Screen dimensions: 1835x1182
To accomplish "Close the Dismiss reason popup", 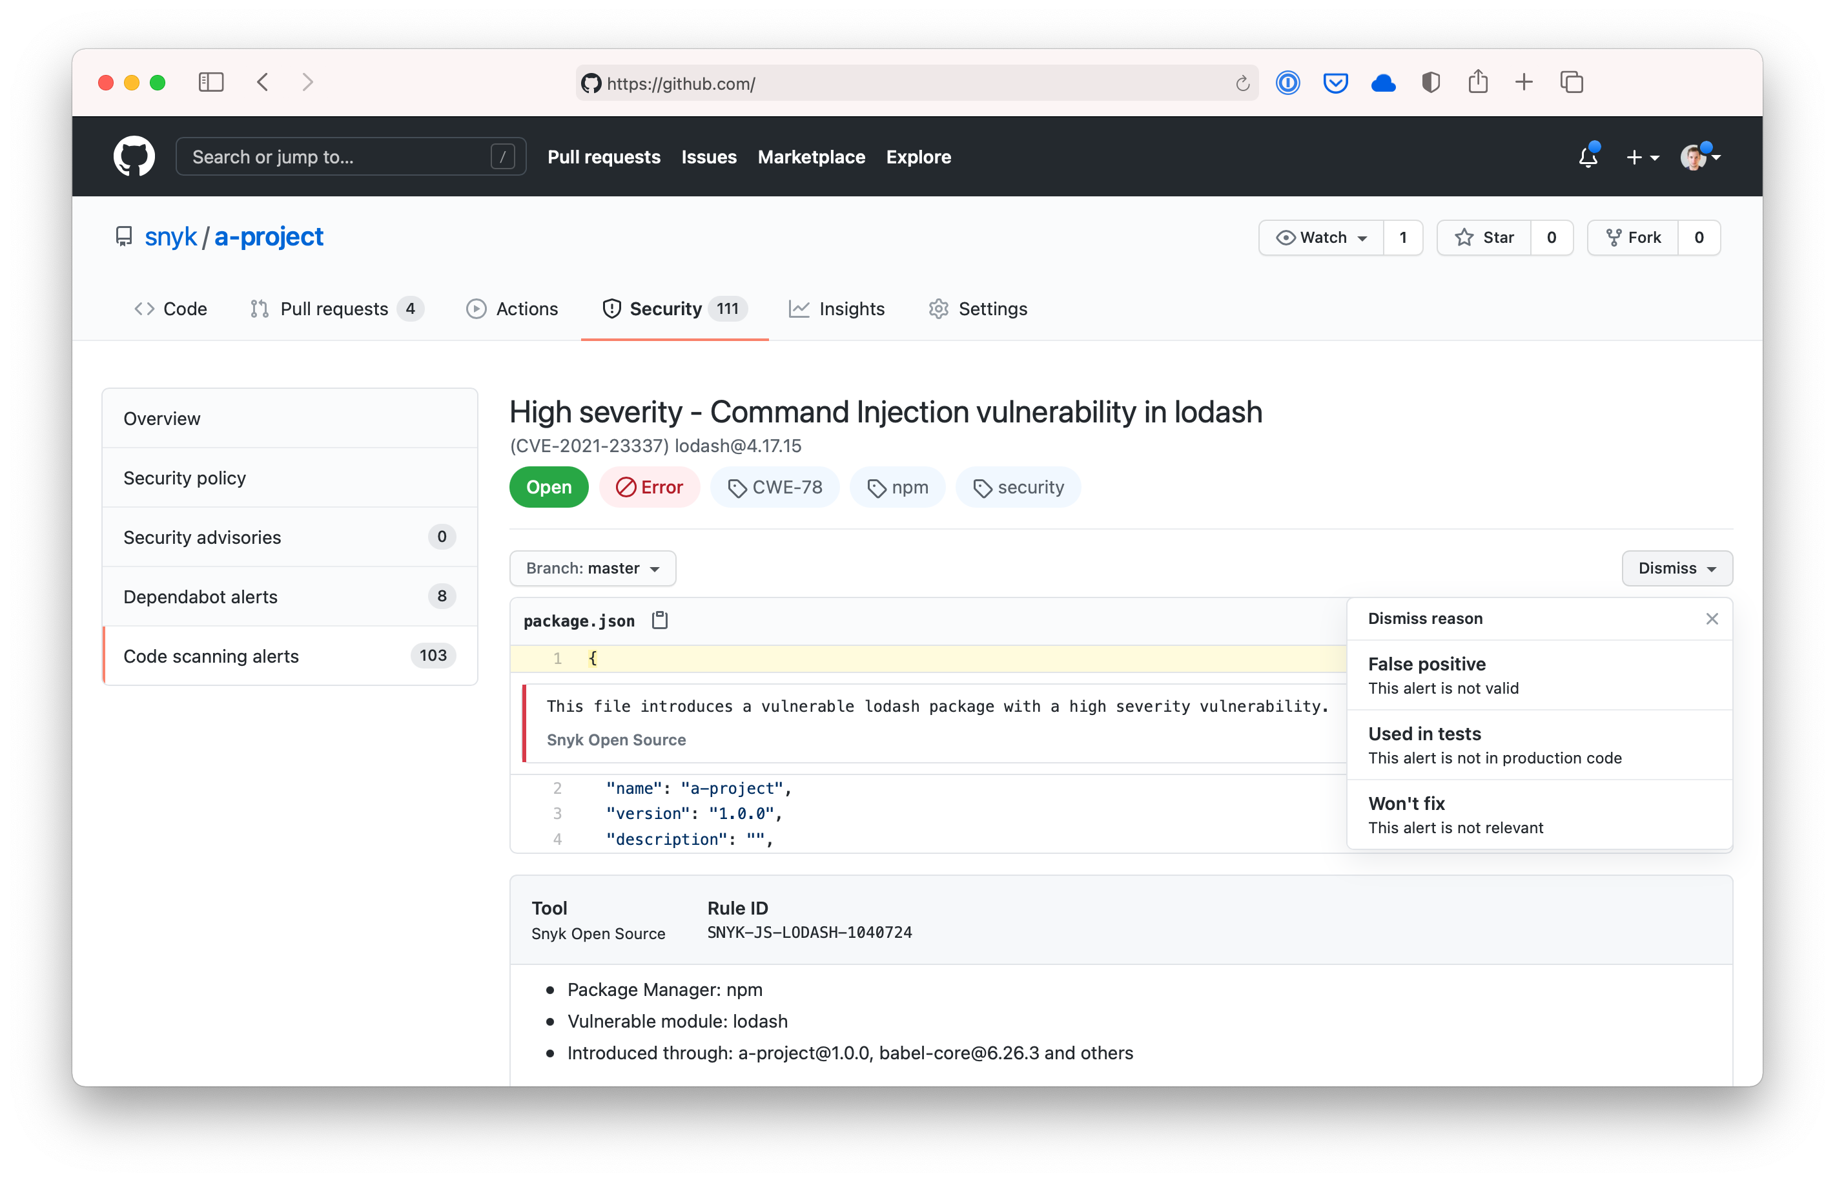I will (1712, 619).
